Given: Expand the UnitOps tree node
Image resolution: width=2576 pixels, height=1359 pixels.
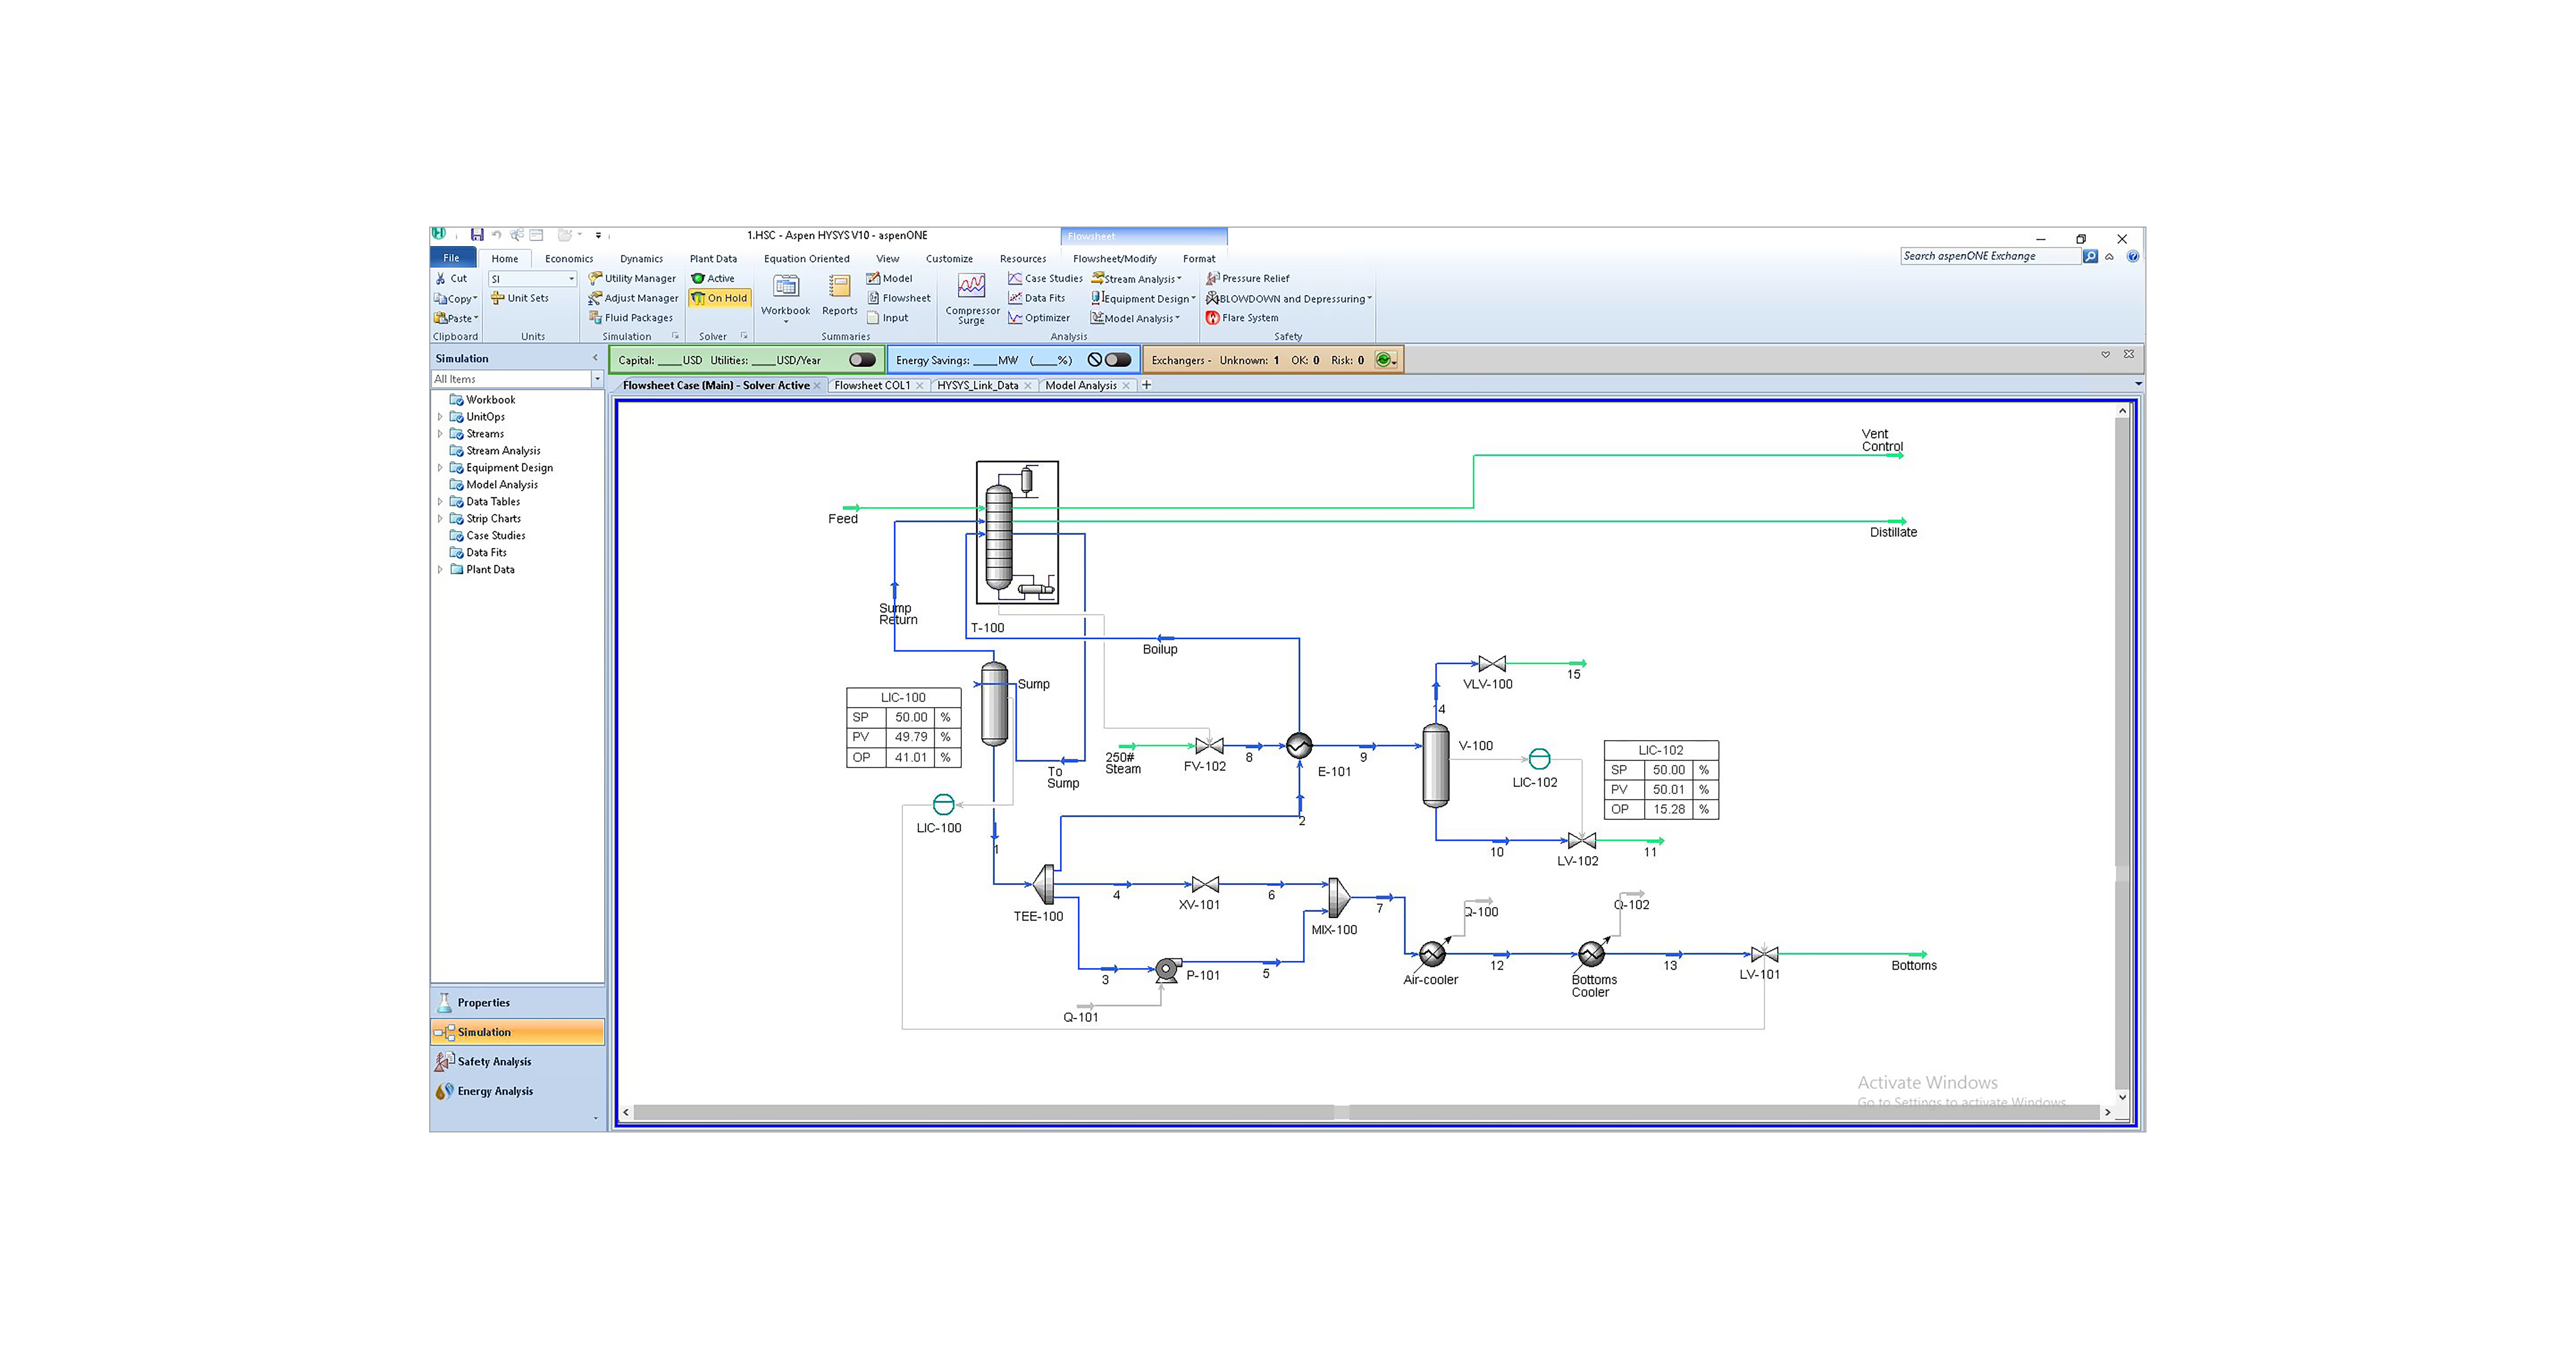Looking at the screenshot, I should (440, 417).
